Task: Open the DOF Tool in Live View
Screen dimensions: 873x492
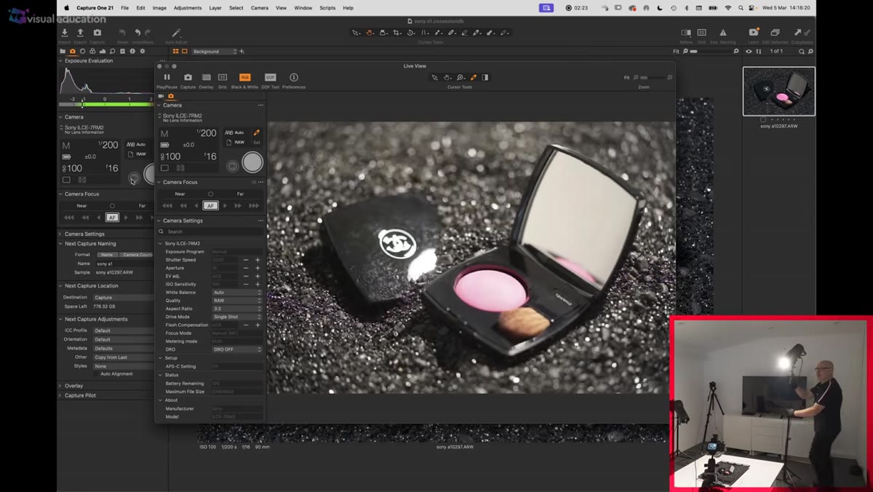Action: [x=270, y=77]
